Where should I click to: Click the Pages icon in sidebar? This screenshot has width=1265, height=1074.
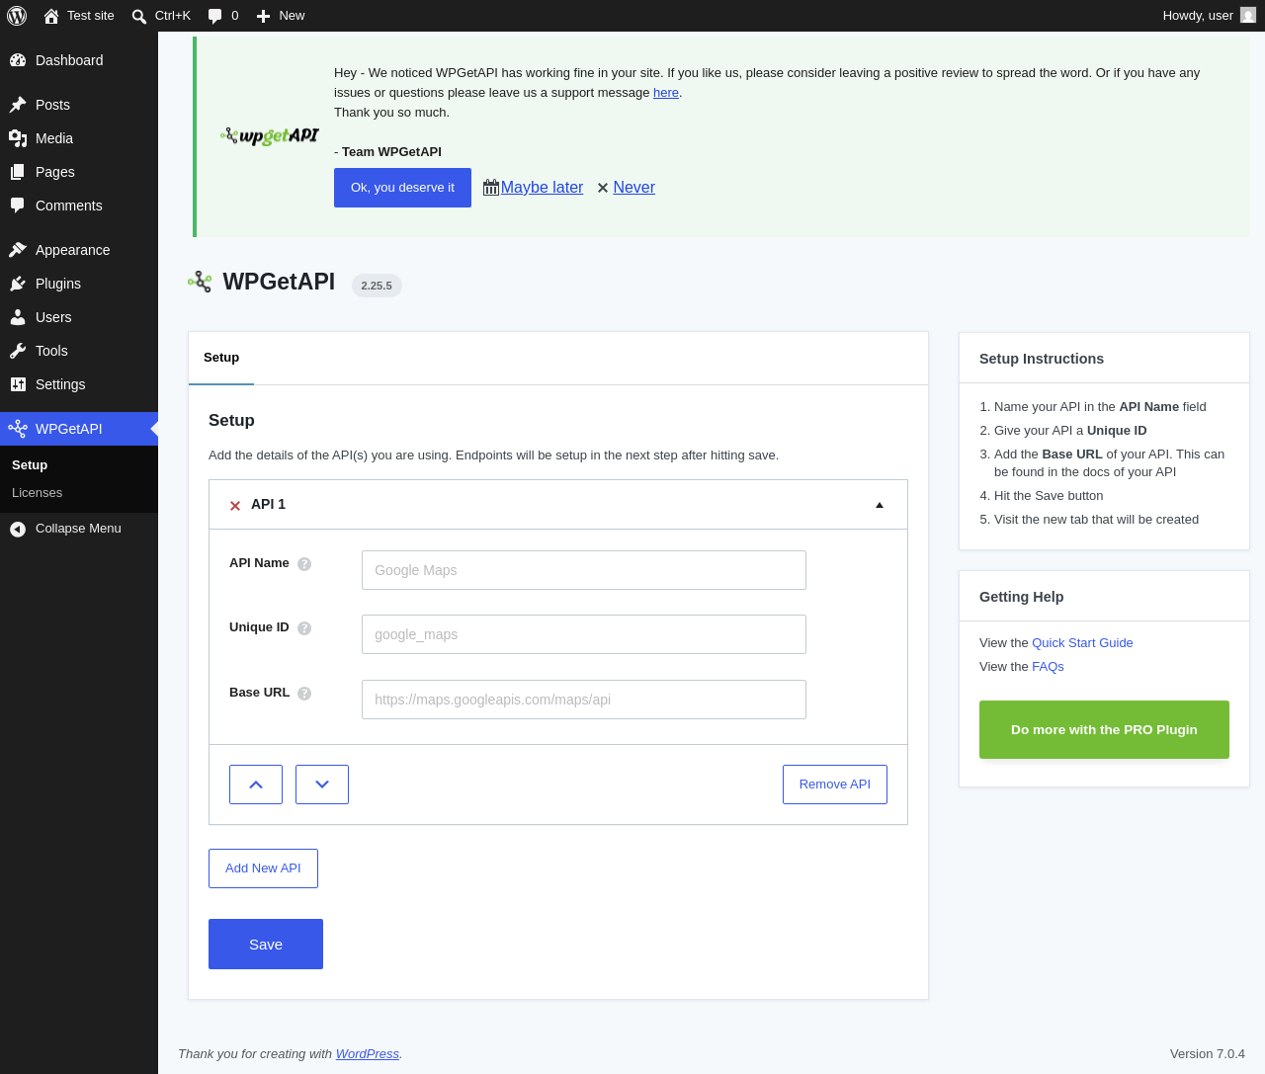[18, 172]
